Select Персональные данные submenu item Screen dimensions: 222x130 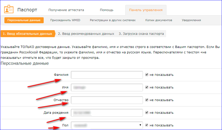click(24, 20)
